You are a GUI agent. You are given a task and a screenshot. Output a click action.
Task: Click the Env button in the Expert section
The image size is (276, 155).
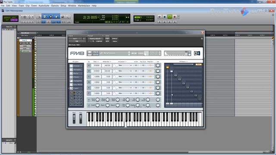(x=72, y=96)
